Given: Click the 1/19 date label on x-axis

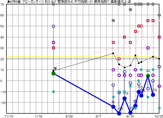Looking at the screenshot, I should pyautogui.click(x=38, y=116).
